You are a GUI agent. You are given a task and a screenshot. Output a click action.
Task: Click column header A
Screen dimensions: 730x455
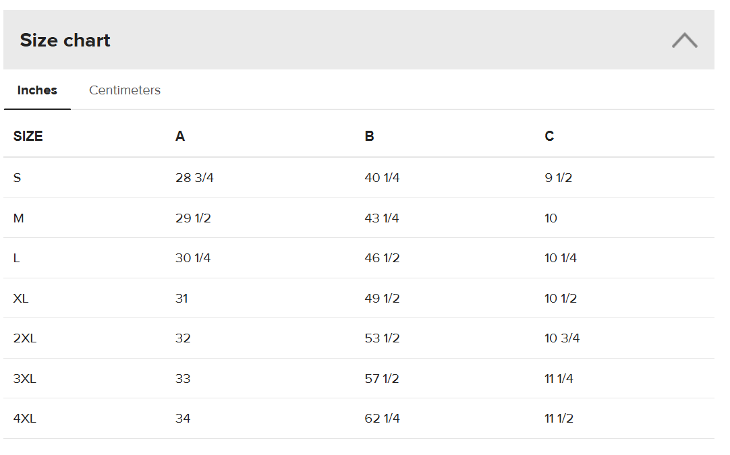tap(180, 136)
